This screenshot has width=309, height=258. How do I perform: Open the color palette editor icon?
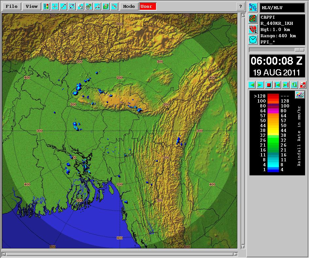pos(300,95)
